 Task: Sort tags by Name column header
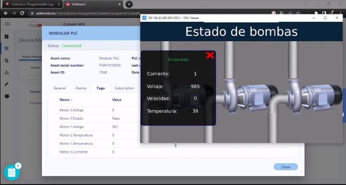(65, 100)
